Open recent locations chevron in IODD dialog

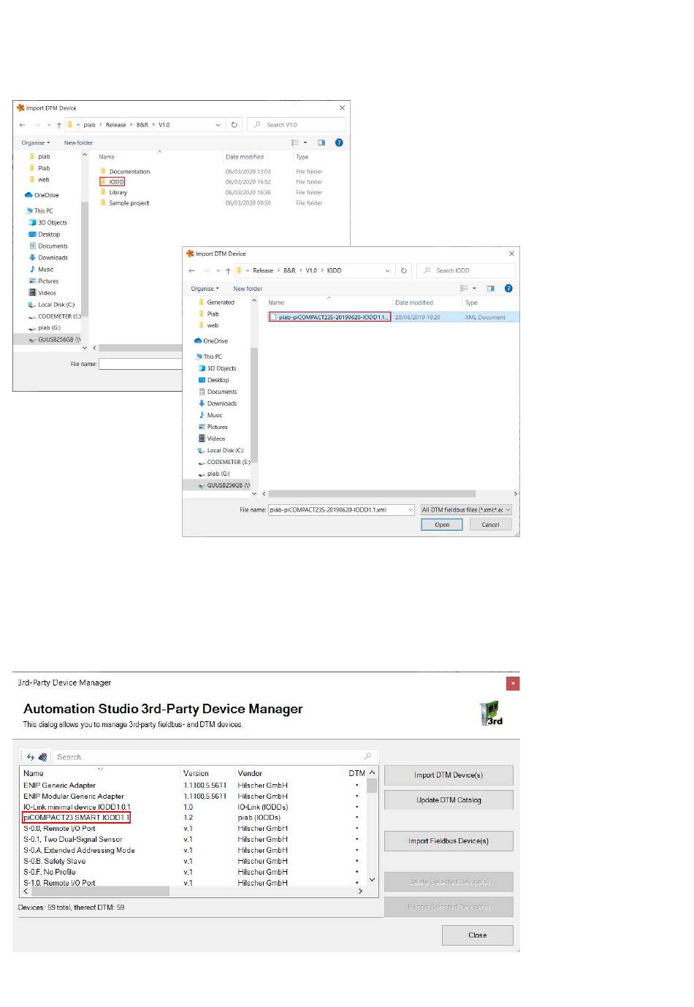[218, 271]
